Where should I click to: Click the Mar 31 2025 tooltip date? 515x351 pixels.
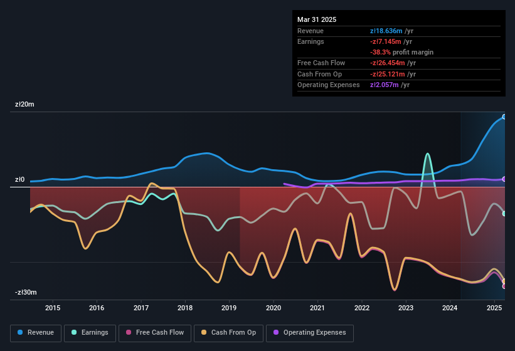pyautogui.click(x=317, y=19)
